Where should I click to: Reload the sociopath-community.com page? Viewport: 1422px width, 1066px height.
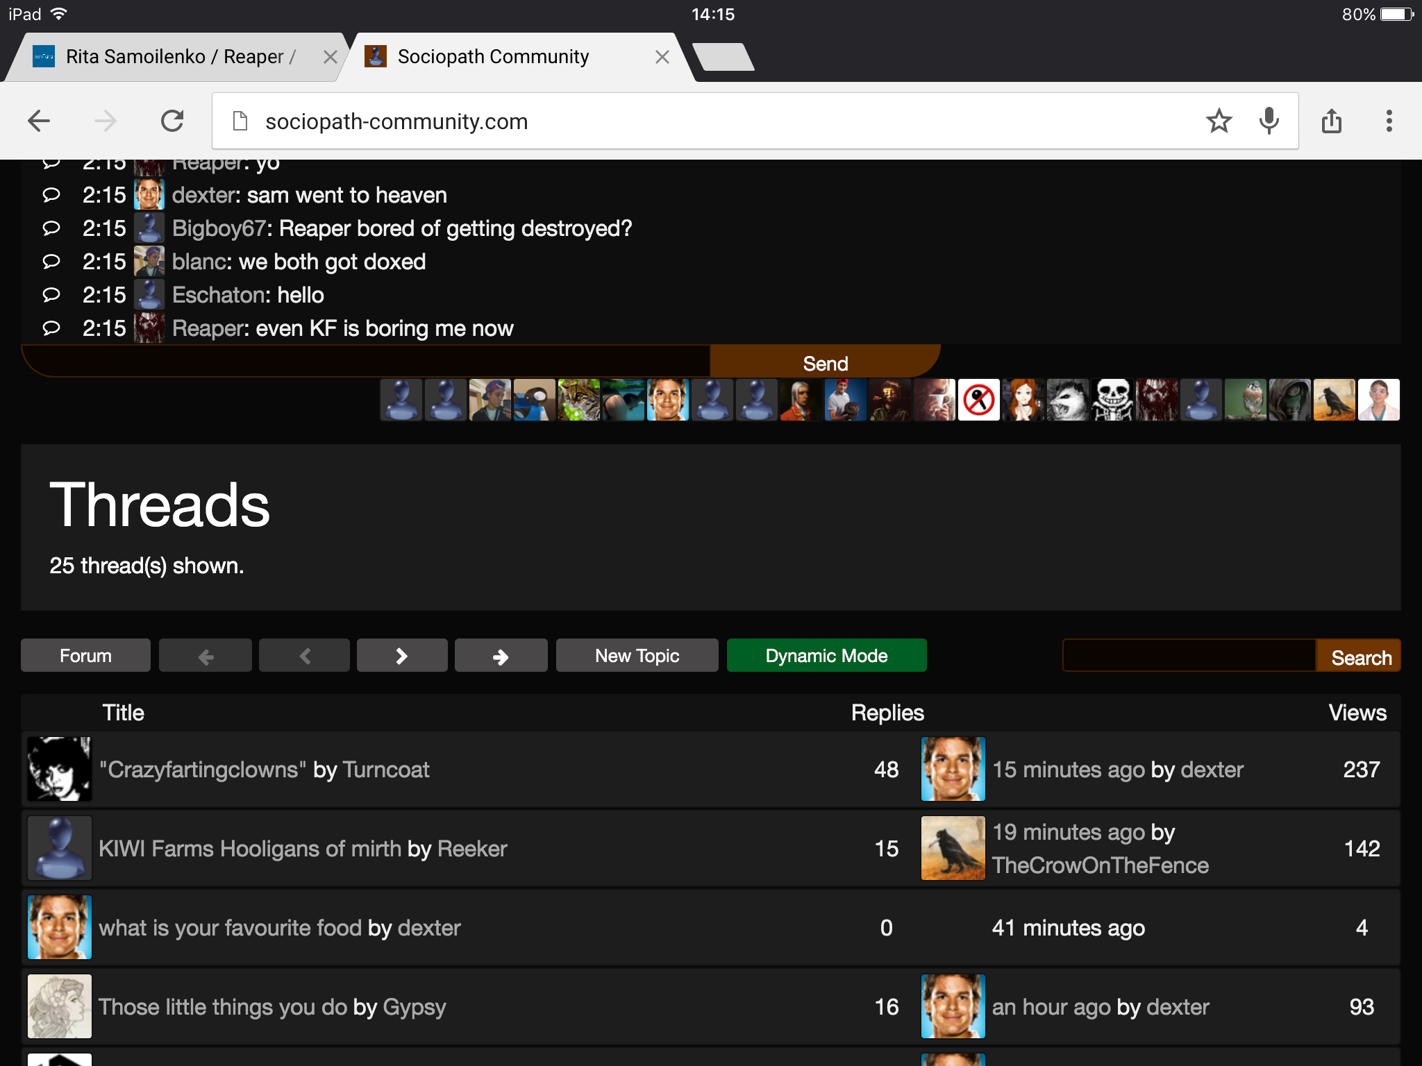click(172, 121)
